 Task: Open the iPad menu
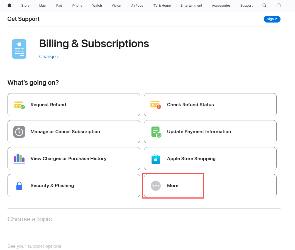pos(59,6)
